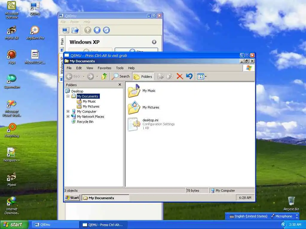
Task: Click the Forward arrow in Explorer toolbar
Action: click(x=91, y=76)
